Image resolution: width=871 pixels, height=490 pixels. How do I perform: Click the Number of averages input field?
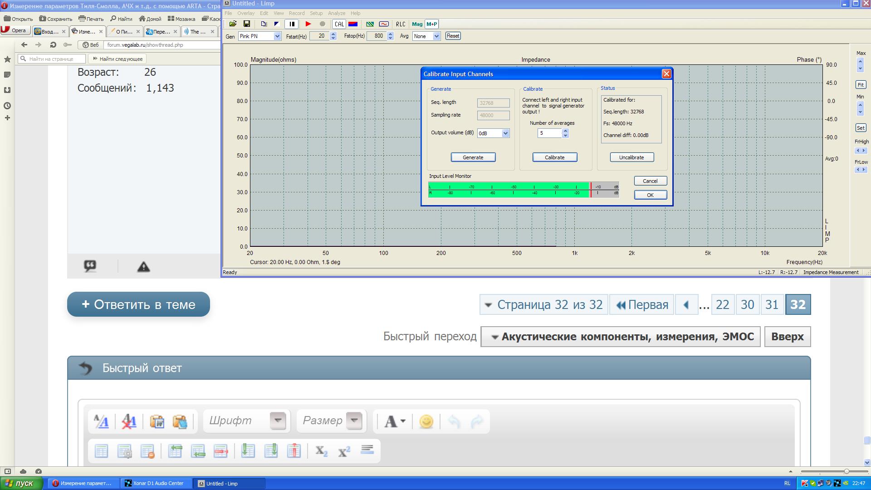[550, 133]
